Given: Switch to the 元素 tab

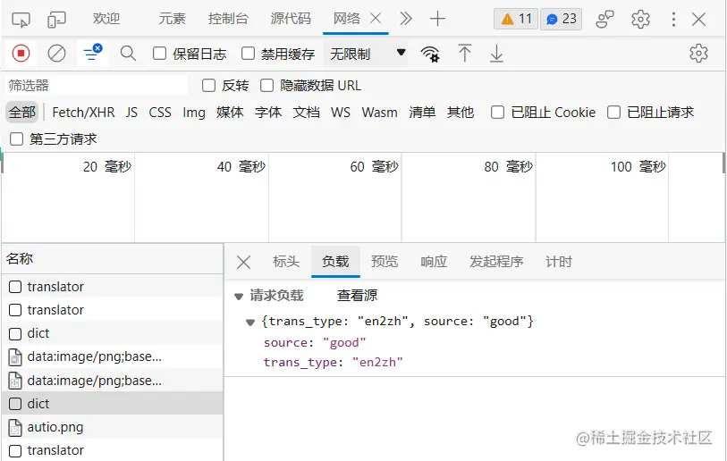Looking at the screenshot, I should 172,19.
